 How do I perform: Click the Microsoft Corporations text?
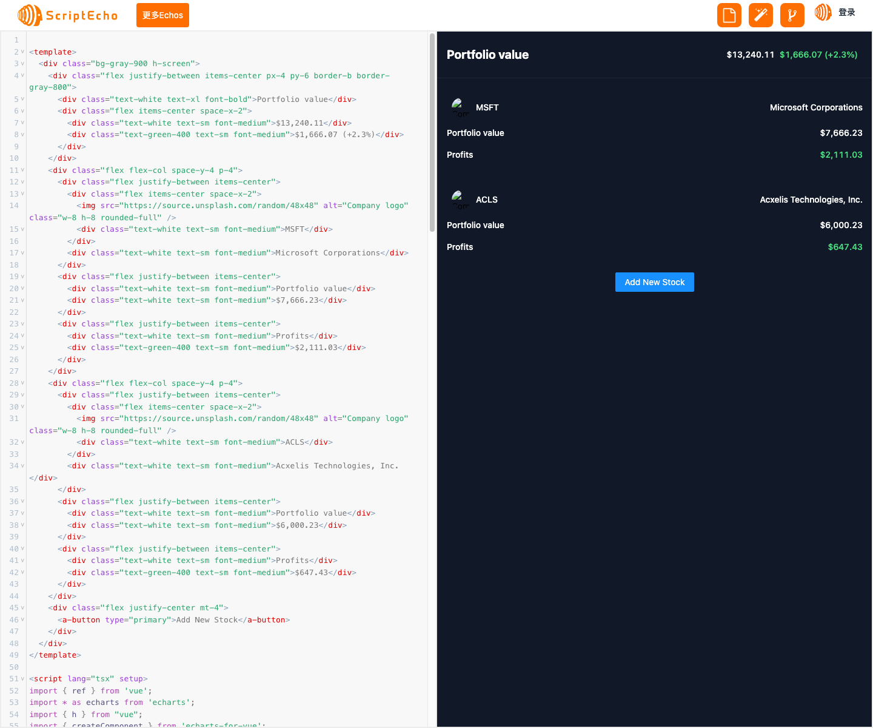(816, 107)
